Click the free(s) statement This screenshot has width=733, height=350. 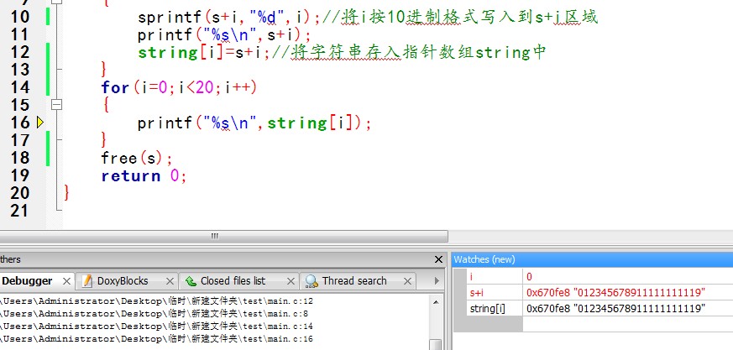(x=137, y=158)
